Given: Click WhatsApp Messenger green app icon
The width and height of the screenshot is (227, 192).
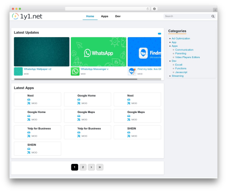Looking at the screenshot, I should [x=75, y=71].
